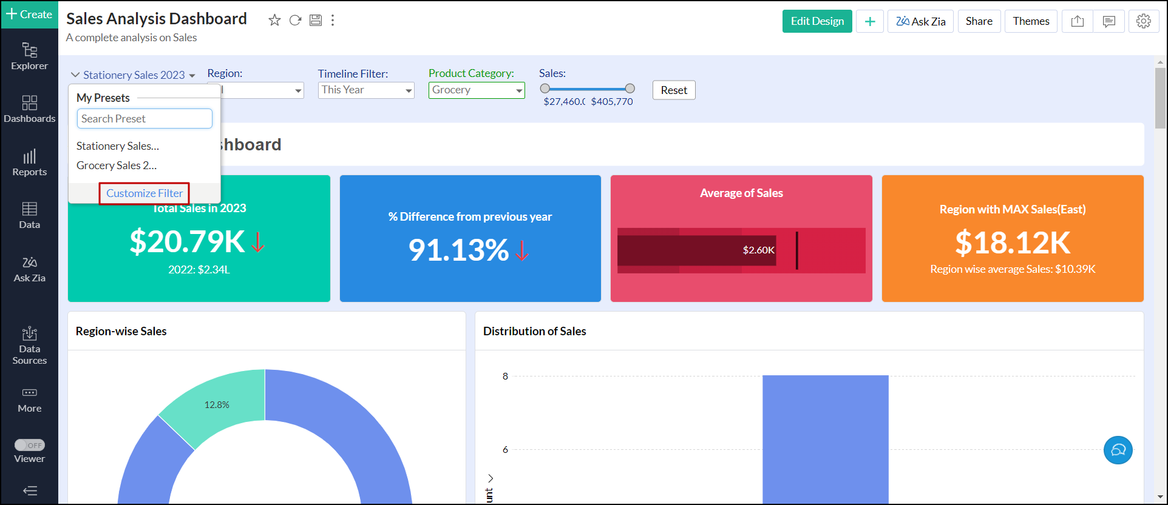This screenshot has height=505, width=1168.
Task: Open the Explorer sidebar icon
Action: click(x=29, y=56)
